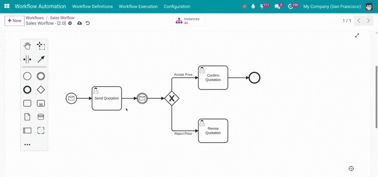Click the Sales Worflow - [2.0] title
Screen dimensions: 378x177
(x=46, y=23)
